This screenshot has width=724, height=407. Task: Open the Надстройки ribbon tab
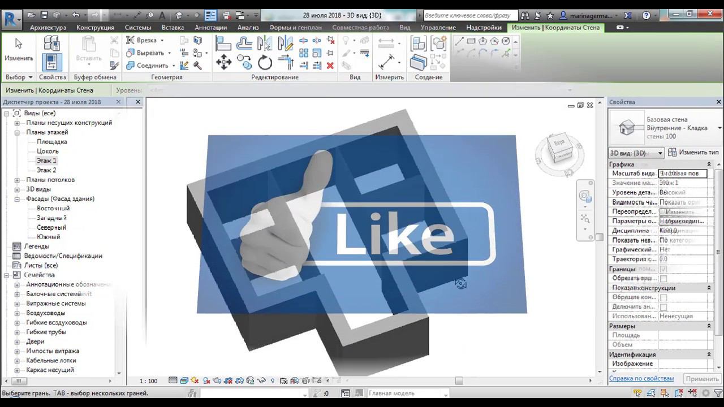tap(484, 27)
